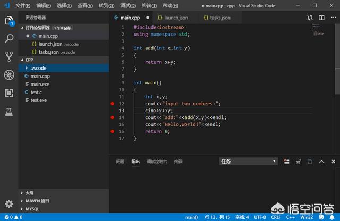This screenshot has height=221, width=340.
Task: Open output log file icon
Action: 310,161
